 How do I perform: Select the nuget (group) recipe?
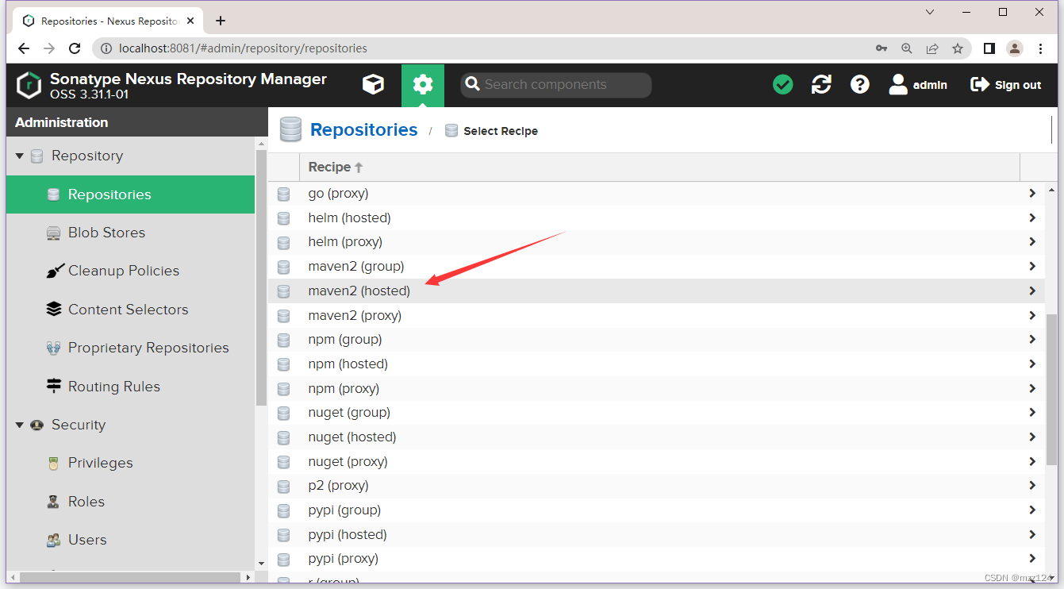[657, 412]
